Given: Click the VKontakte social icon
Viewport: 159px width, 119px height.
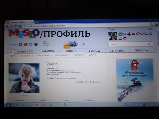Looking at the screenshot, I should [x=21, y=44].
